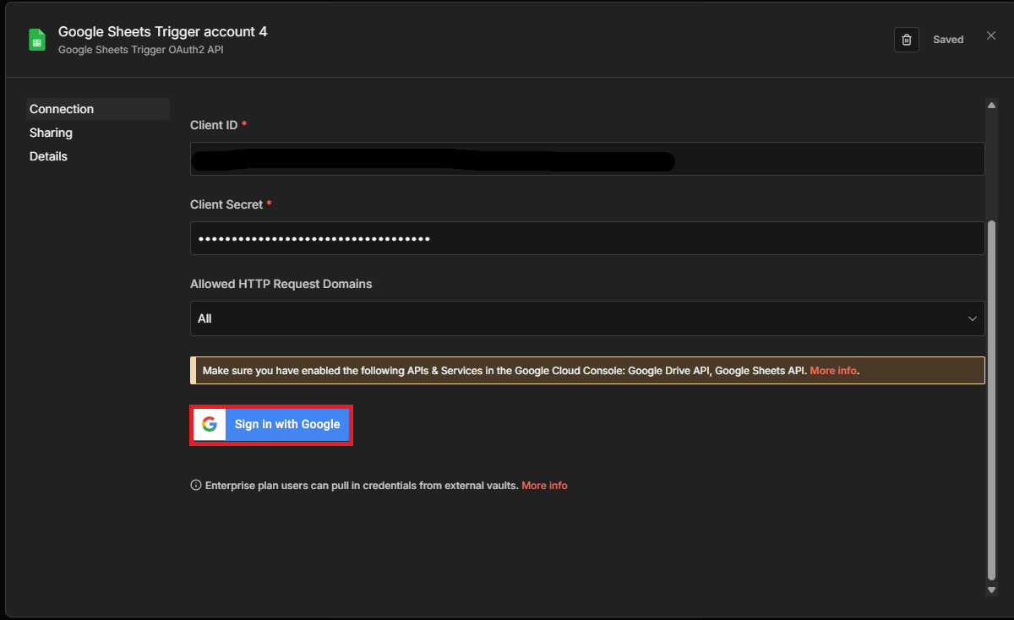
Task: Open More info link about Google APIs
Action: tap(833, 371)
